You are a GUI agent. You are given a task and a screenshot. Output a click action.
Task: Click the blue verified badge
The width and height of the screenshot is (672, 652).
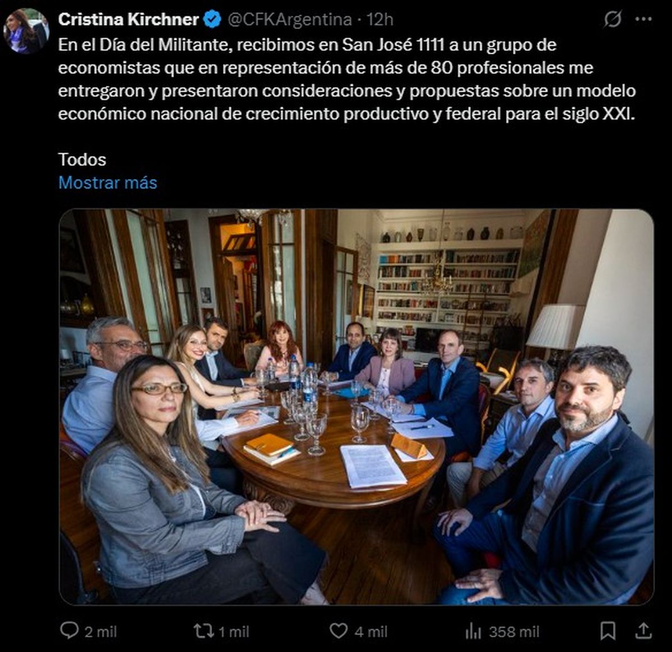(212, 20)
